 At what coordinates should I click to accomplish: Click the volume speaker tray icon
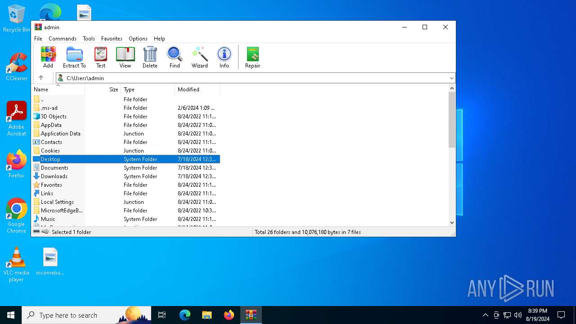(x=518, y=315)
